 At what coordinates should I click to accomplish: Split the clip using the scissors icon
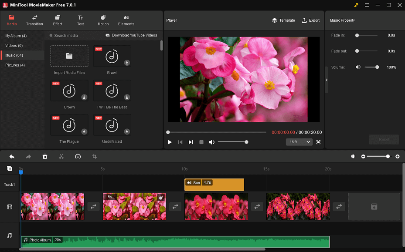61,156
